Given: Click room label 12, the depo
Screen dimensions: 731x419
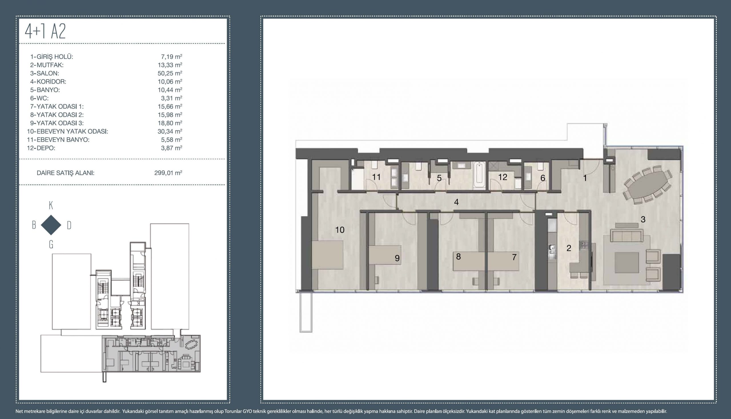Looking at the screenshot, I should (503, 177).
